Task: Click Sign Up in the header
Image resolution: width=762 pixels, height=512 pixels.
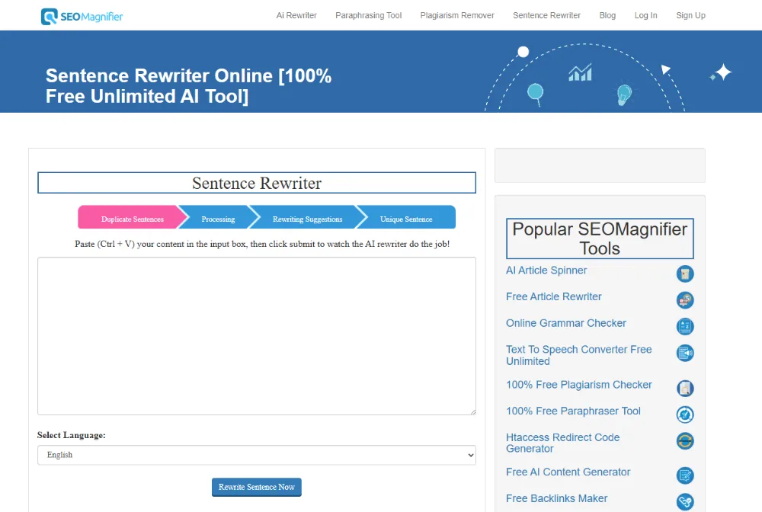Action: click(x=690, y=15)
